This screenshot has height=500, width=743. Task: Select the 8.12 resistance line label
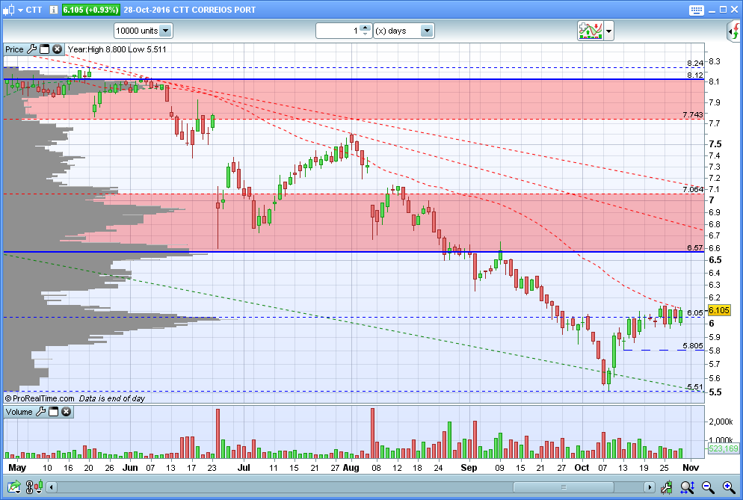coord(695,75)
